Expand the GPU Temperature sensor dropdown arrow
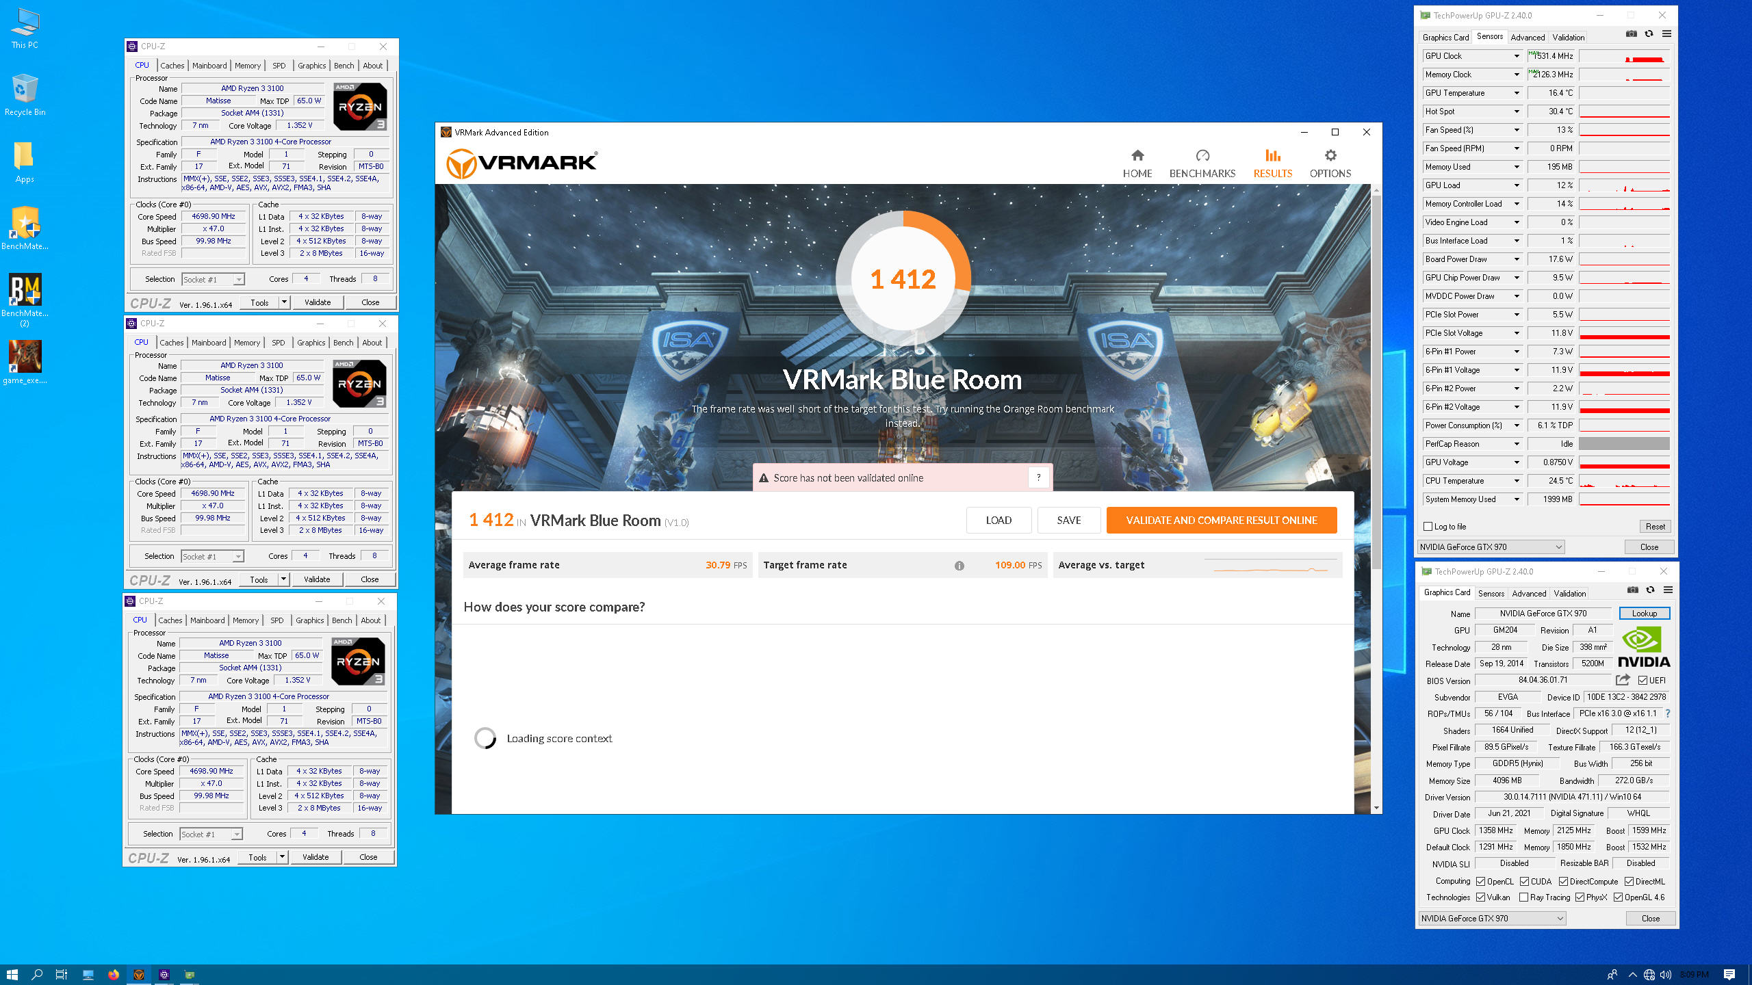The height and width of the screenshot is (985, 1752). pyautogui.click(x=1517, y=93)
